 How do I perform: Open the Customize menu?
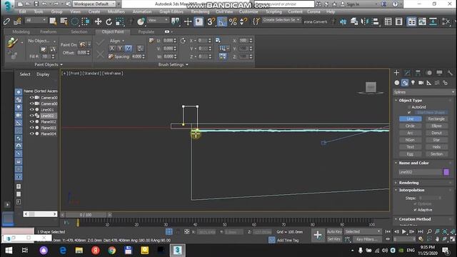pyautogui.click(x=248, y=11)
